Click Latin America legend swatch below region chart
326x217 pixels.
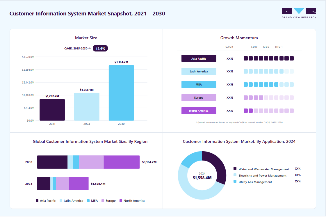tap(61, 201)
